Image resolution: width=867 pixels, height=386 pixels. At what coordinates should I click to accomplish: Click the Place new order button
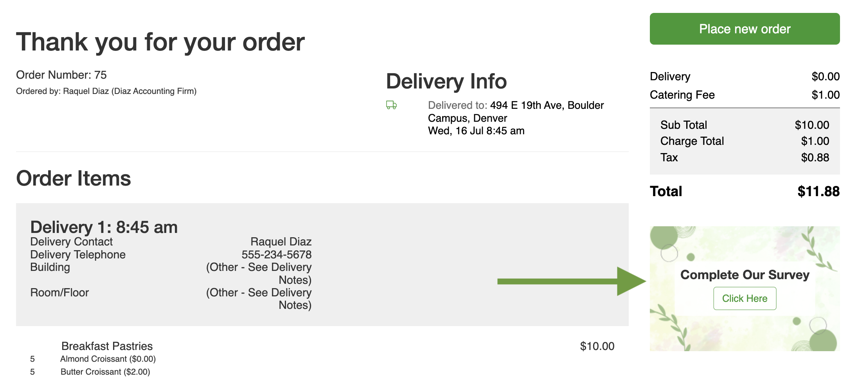[745, 29]
